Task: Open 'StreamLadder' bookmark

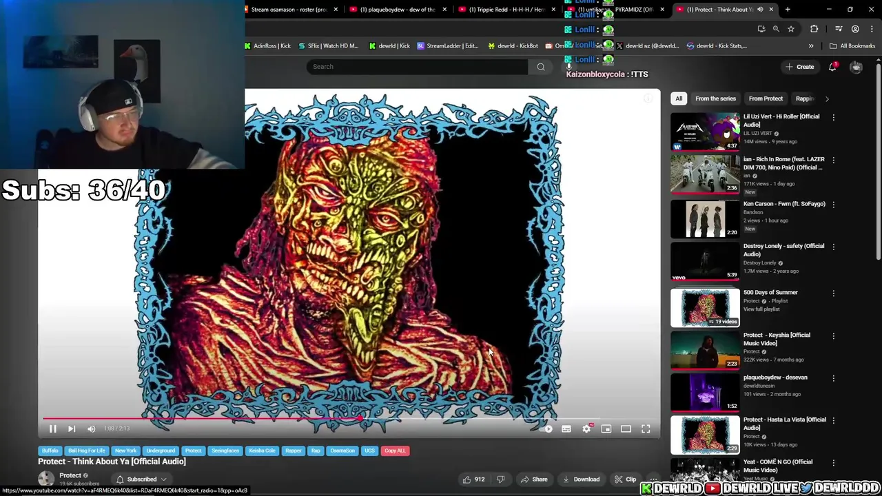Action: pyautogui.click(x=448, y=46)
